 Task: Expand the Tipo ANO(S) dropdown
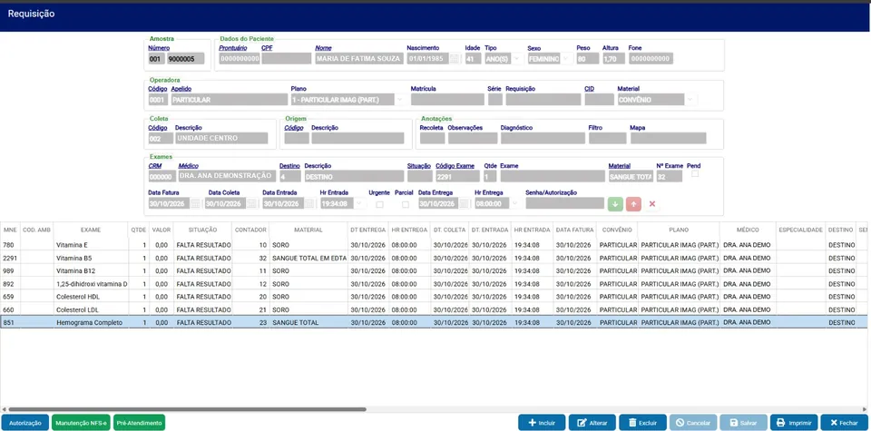[x=516, y=59]
